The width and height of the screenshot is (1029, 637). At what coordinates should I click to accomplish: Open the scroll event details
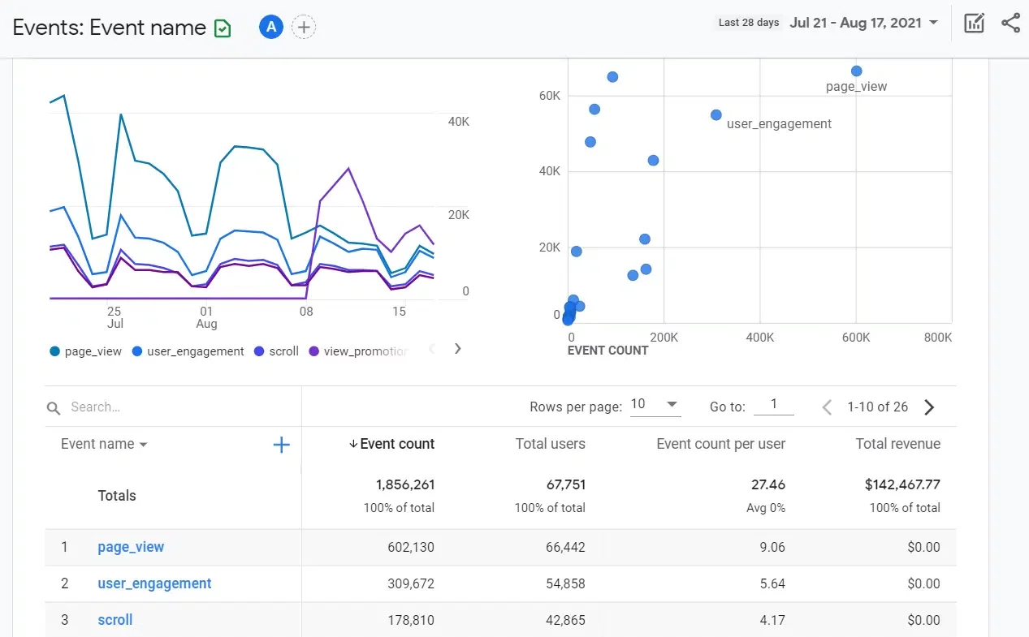tap(115, 619)
